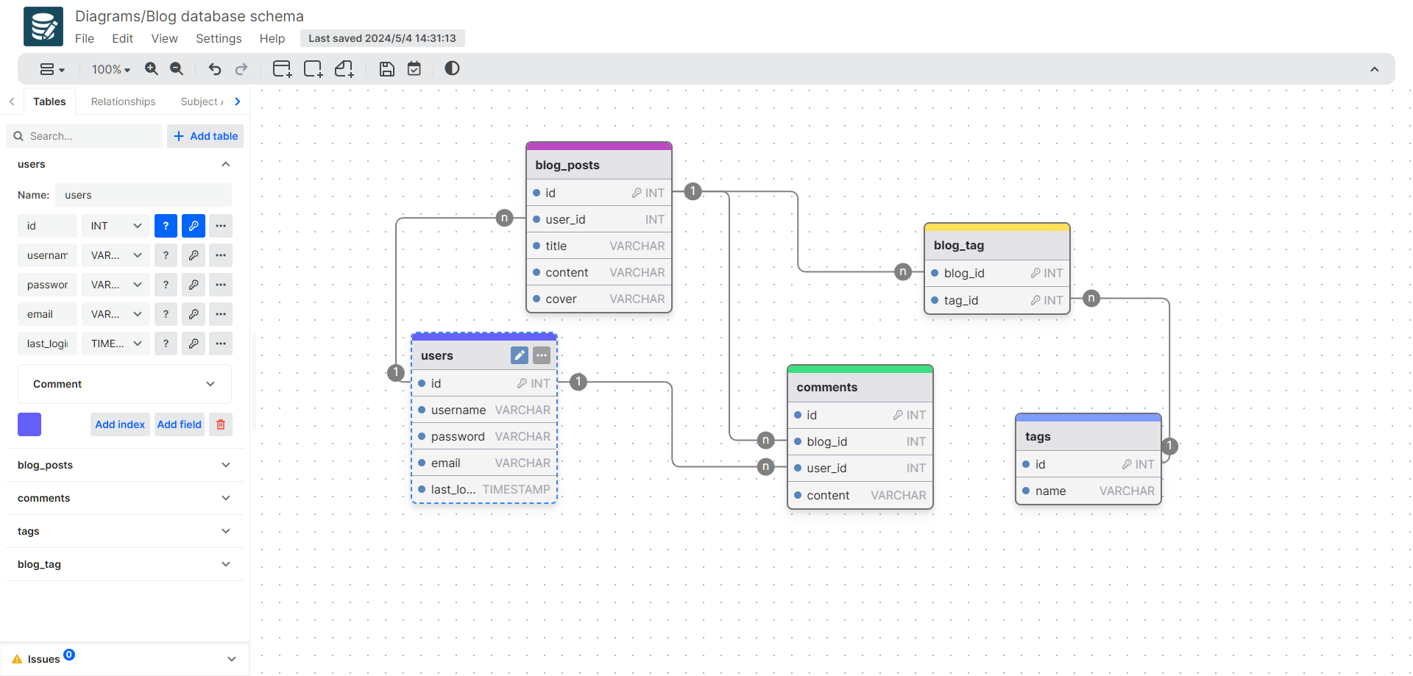
Task: Add a new table from toolbar icon
Action: tap(282, 69)
